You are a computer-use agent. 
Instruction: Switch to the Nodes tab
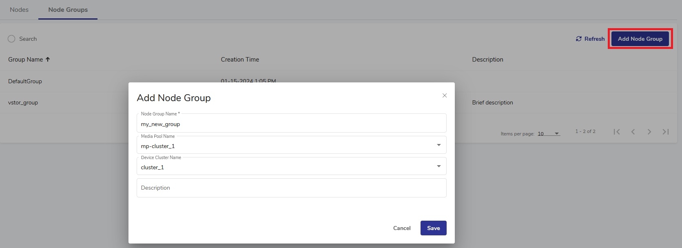pos(19,10)
